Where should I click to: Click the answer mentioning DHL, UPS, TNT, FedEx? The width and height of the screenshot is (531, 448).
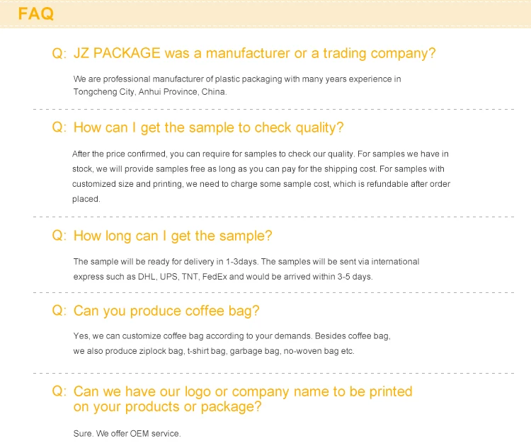click(x=246, y=269)
